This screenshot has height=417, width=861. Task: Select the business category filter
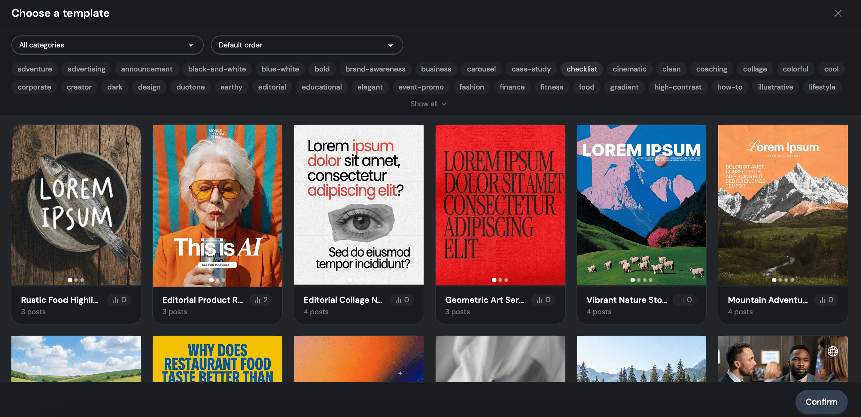pos(436,69)
